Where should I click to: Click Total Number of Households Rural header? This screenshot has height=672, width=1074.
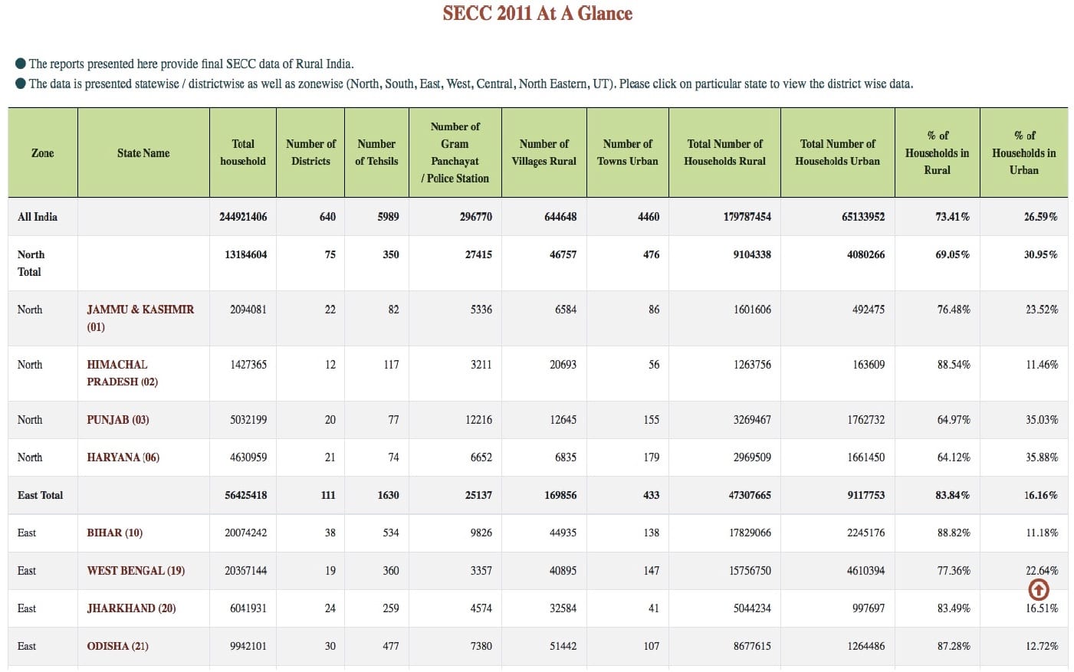[x=725, y=152]
